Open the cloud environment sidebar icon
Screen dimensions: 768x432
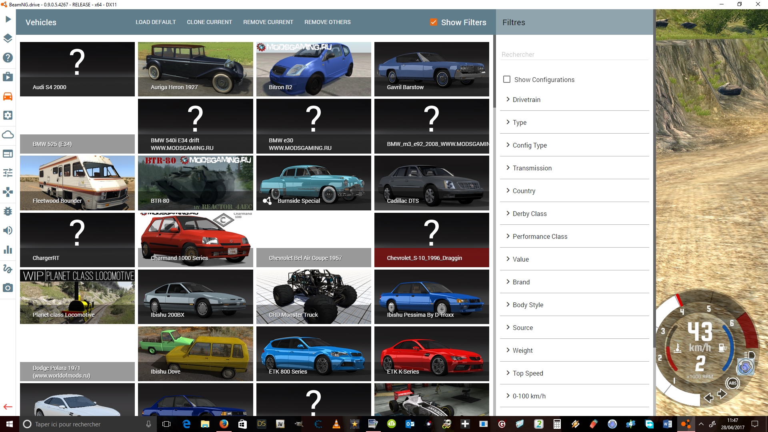coord(8,134)
